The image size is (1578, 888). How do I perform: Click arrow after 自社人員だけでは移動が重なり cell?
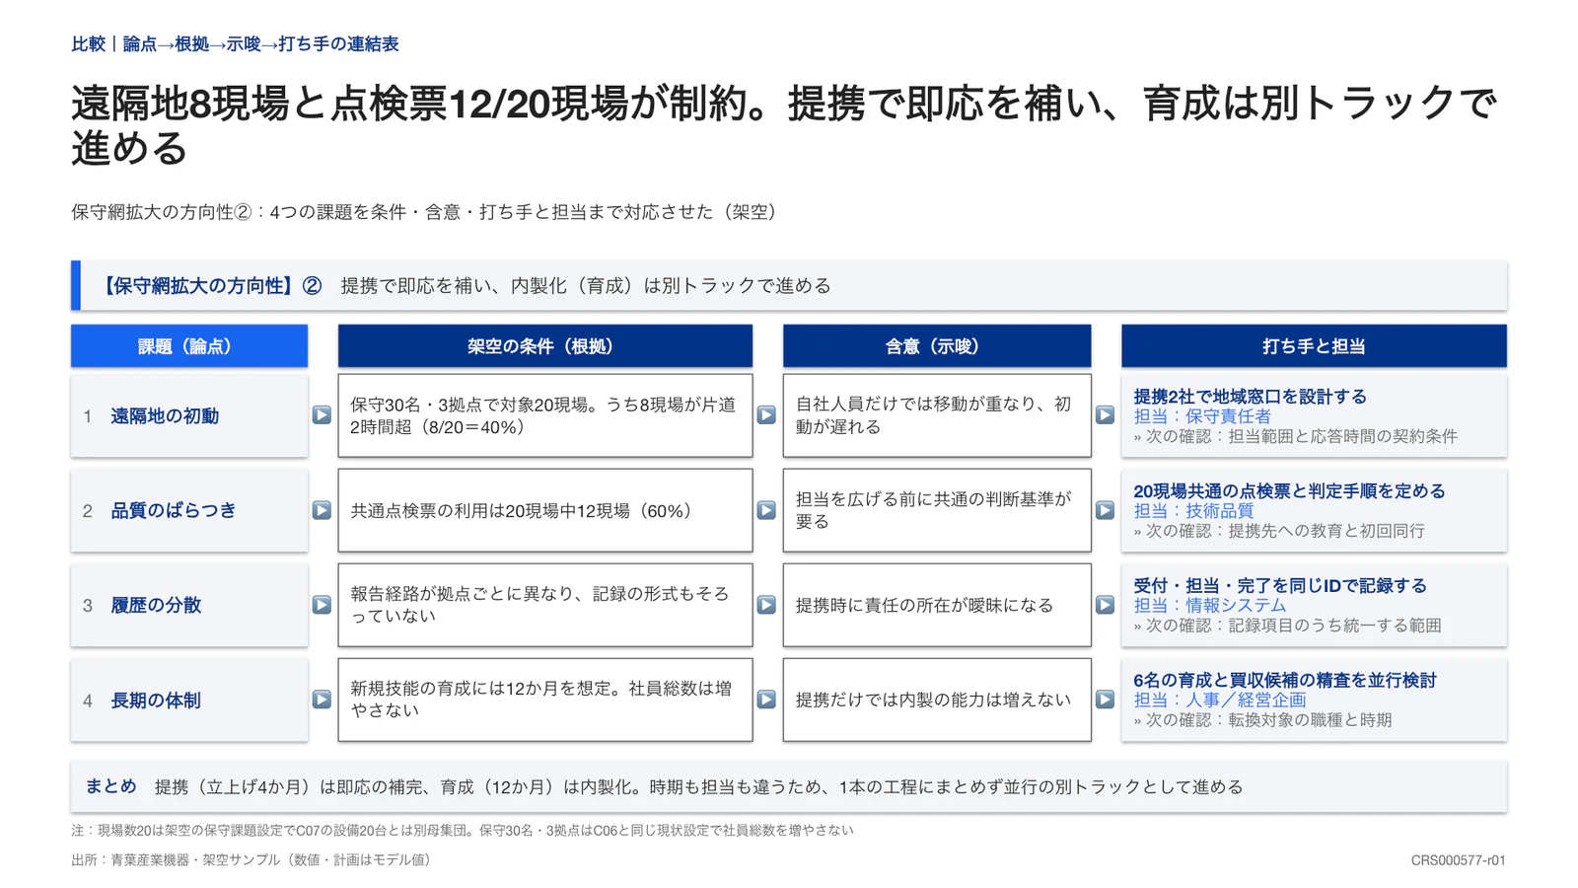coord(1105,415)
